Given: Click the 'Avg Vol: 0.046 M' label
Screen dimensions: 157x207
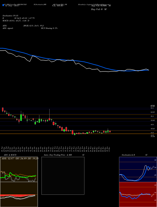Looking at the screenshot, I should coord(101,6).
